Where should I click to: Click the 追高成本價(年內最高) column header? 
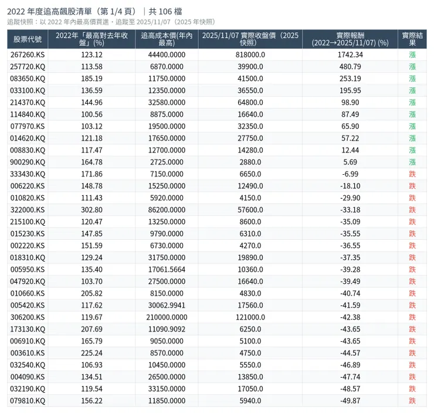click(x=167, y=39)
